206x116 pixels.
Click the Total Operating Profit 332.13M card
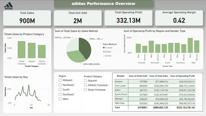pos(128,18)
